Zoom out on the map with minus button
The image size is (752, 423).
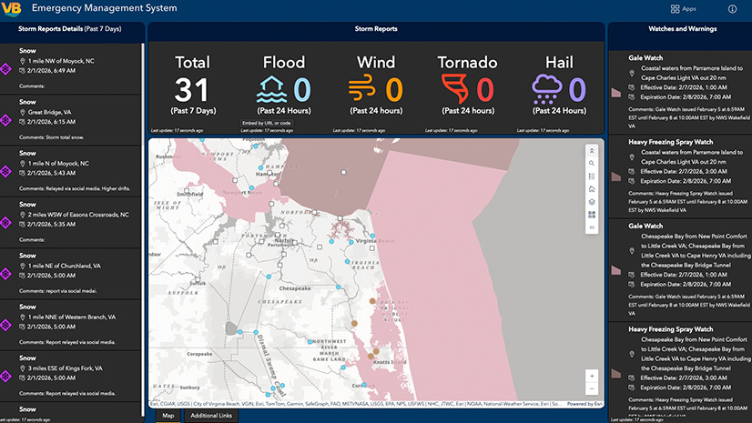[592, 388]
